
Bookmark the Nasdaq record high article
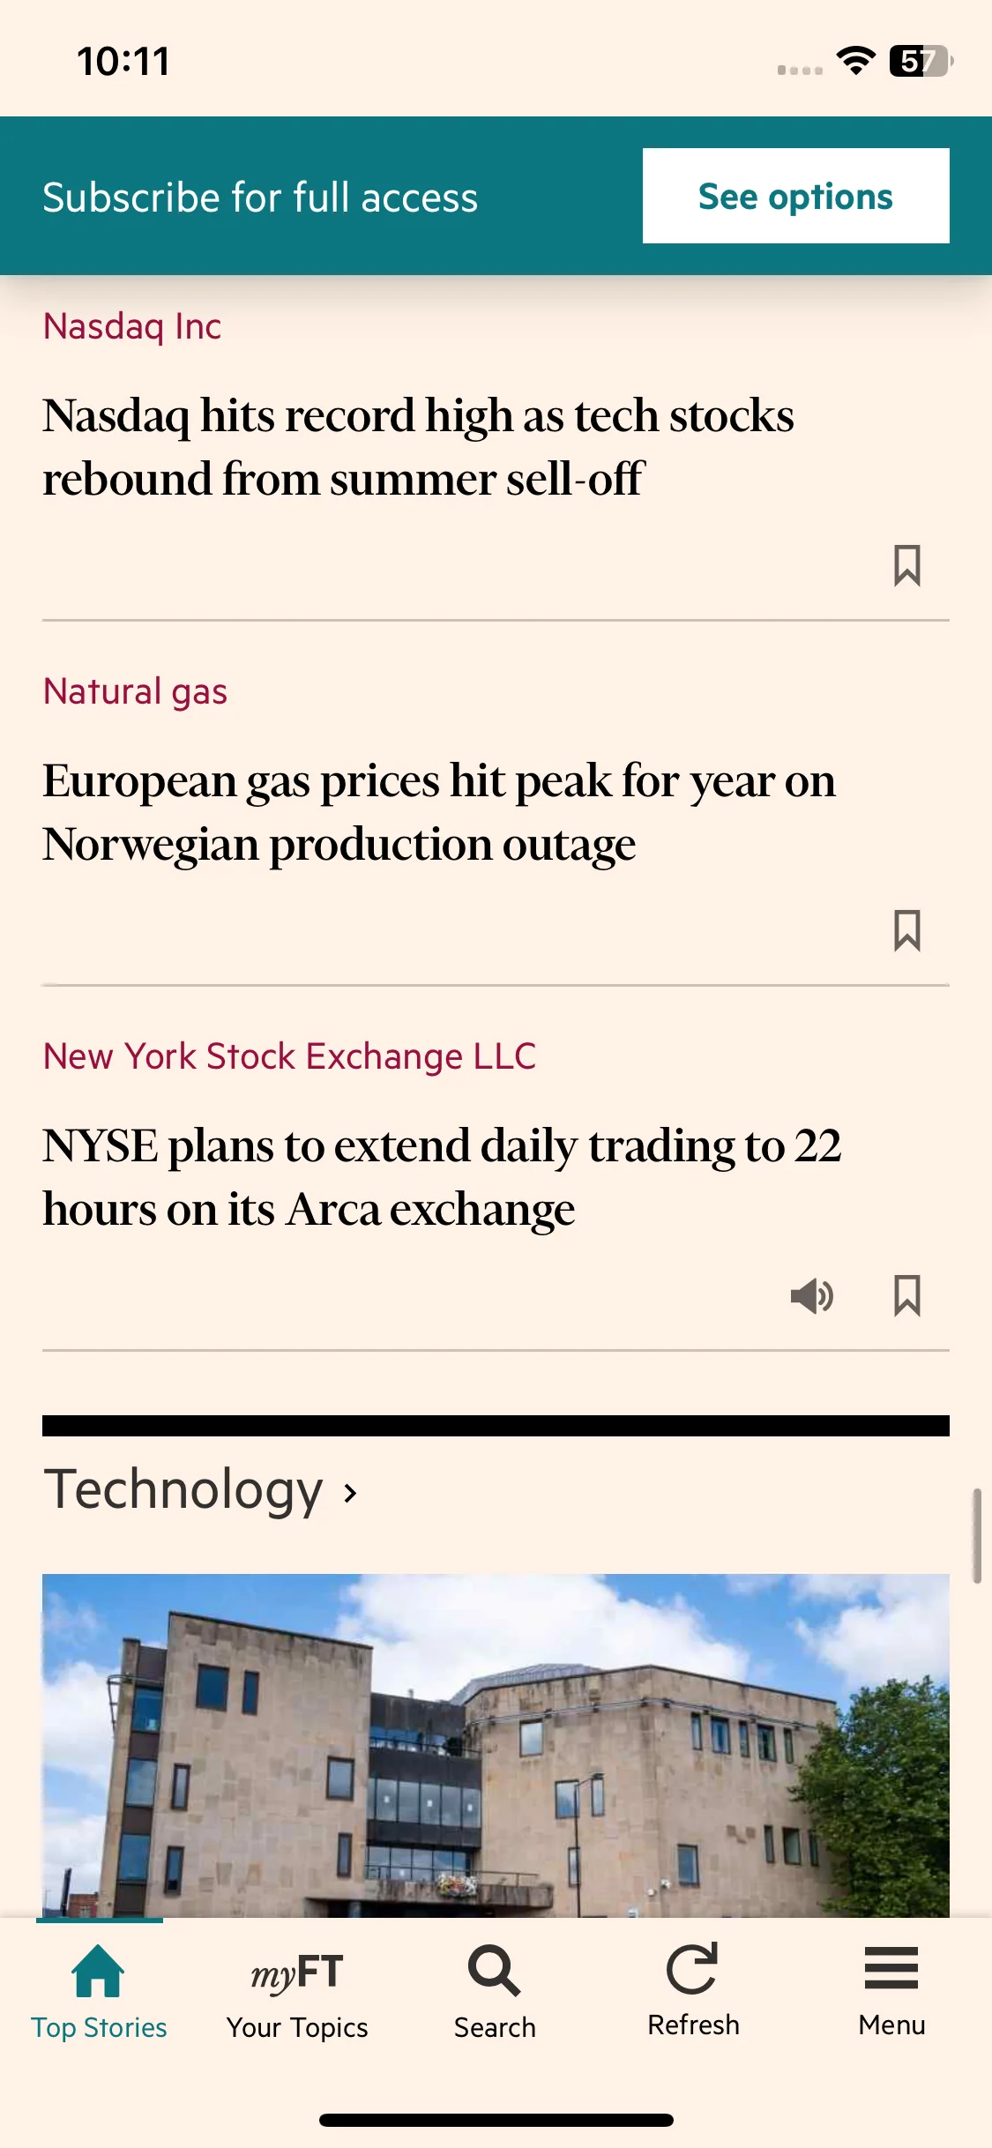(x=906, y=565)
